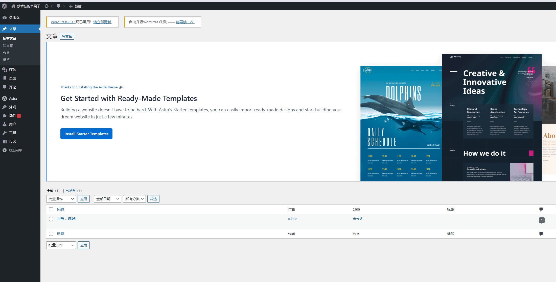Screen dimensions: 556x282
Task: Check the 世界，您好! post checkbox
Action: [51, 219]
